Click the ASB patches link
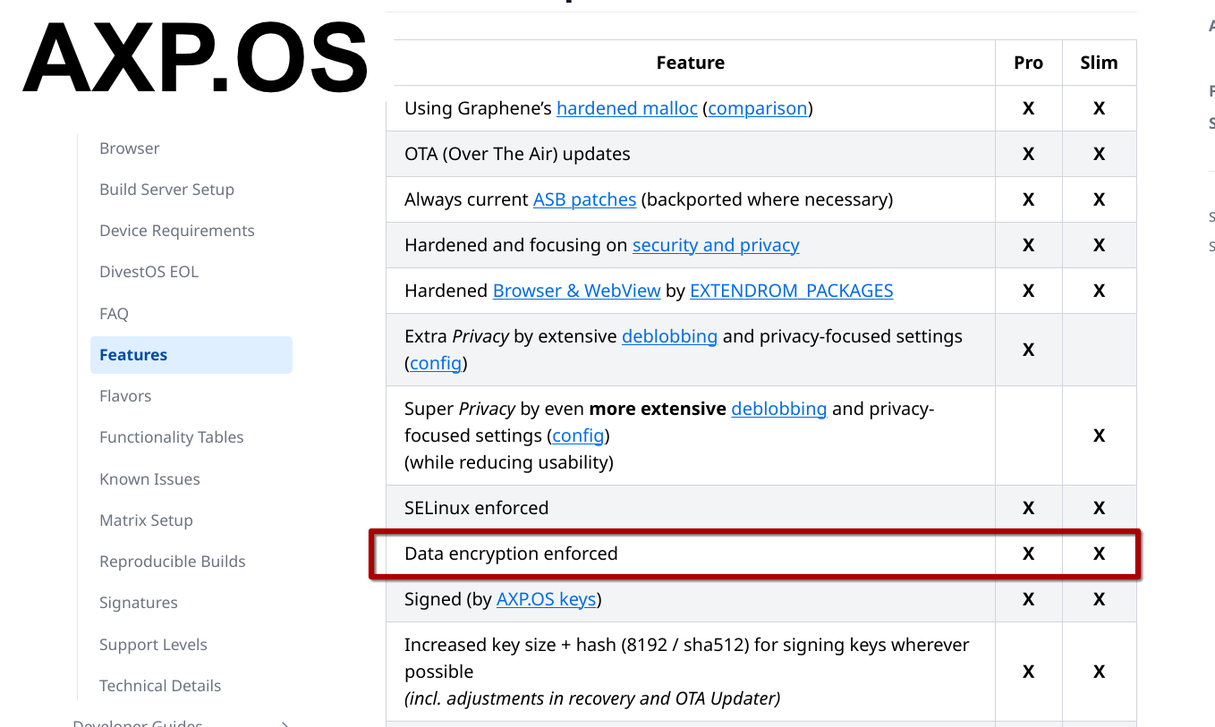Image resolution: width=1215 pixels, height=727 pixels. [x=584, y=199]
